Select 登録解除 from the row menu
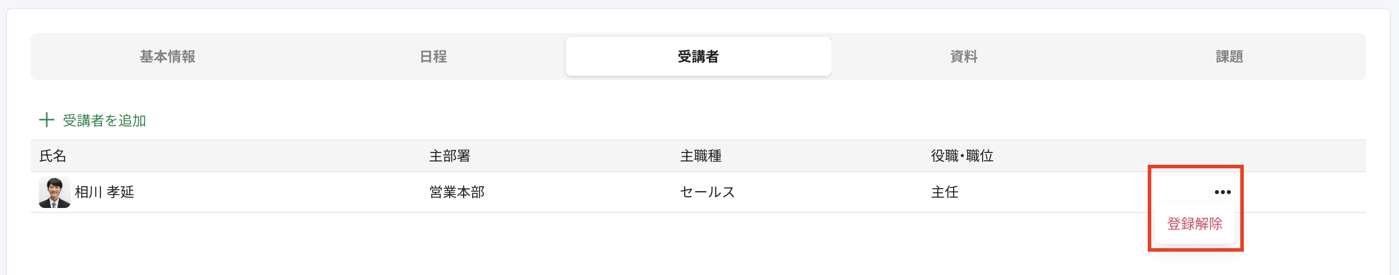Image resolution: width=1399 pixels, height=275 pixels. 1194,223
